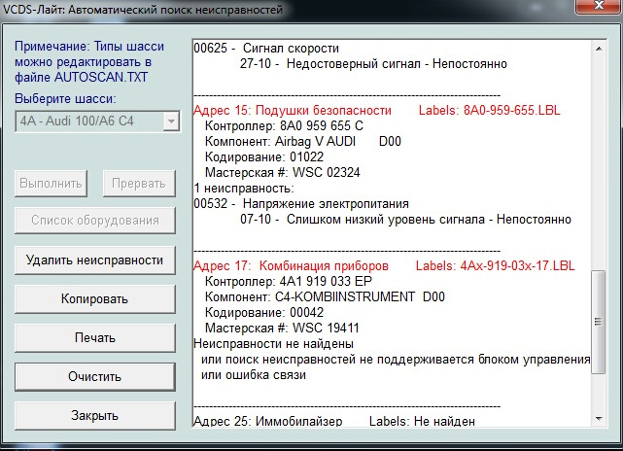Click line 00532 - Напряжение электропитания

tap(301, 204)
